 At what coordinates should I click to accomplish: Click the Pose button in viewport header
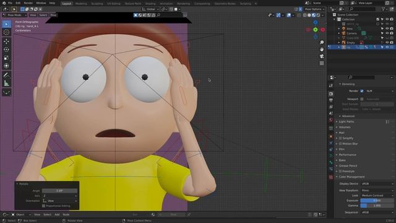coord(53,15)
